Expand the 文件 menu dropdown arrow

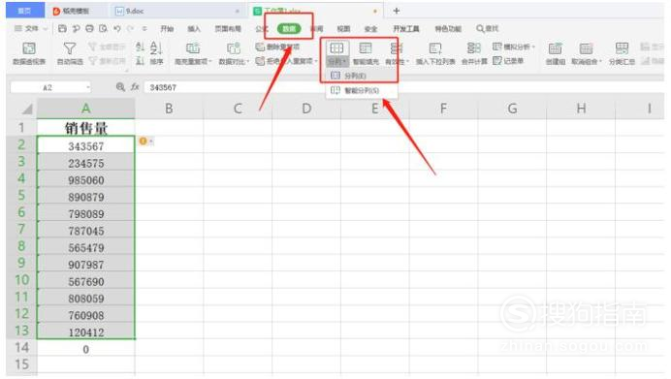pos(46,29)
